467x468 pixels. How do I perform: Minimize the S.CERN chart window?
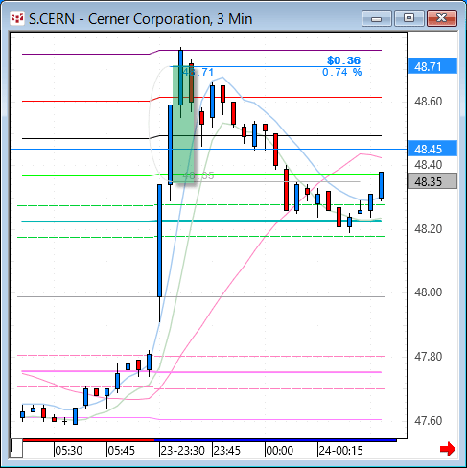coord(377,18)
